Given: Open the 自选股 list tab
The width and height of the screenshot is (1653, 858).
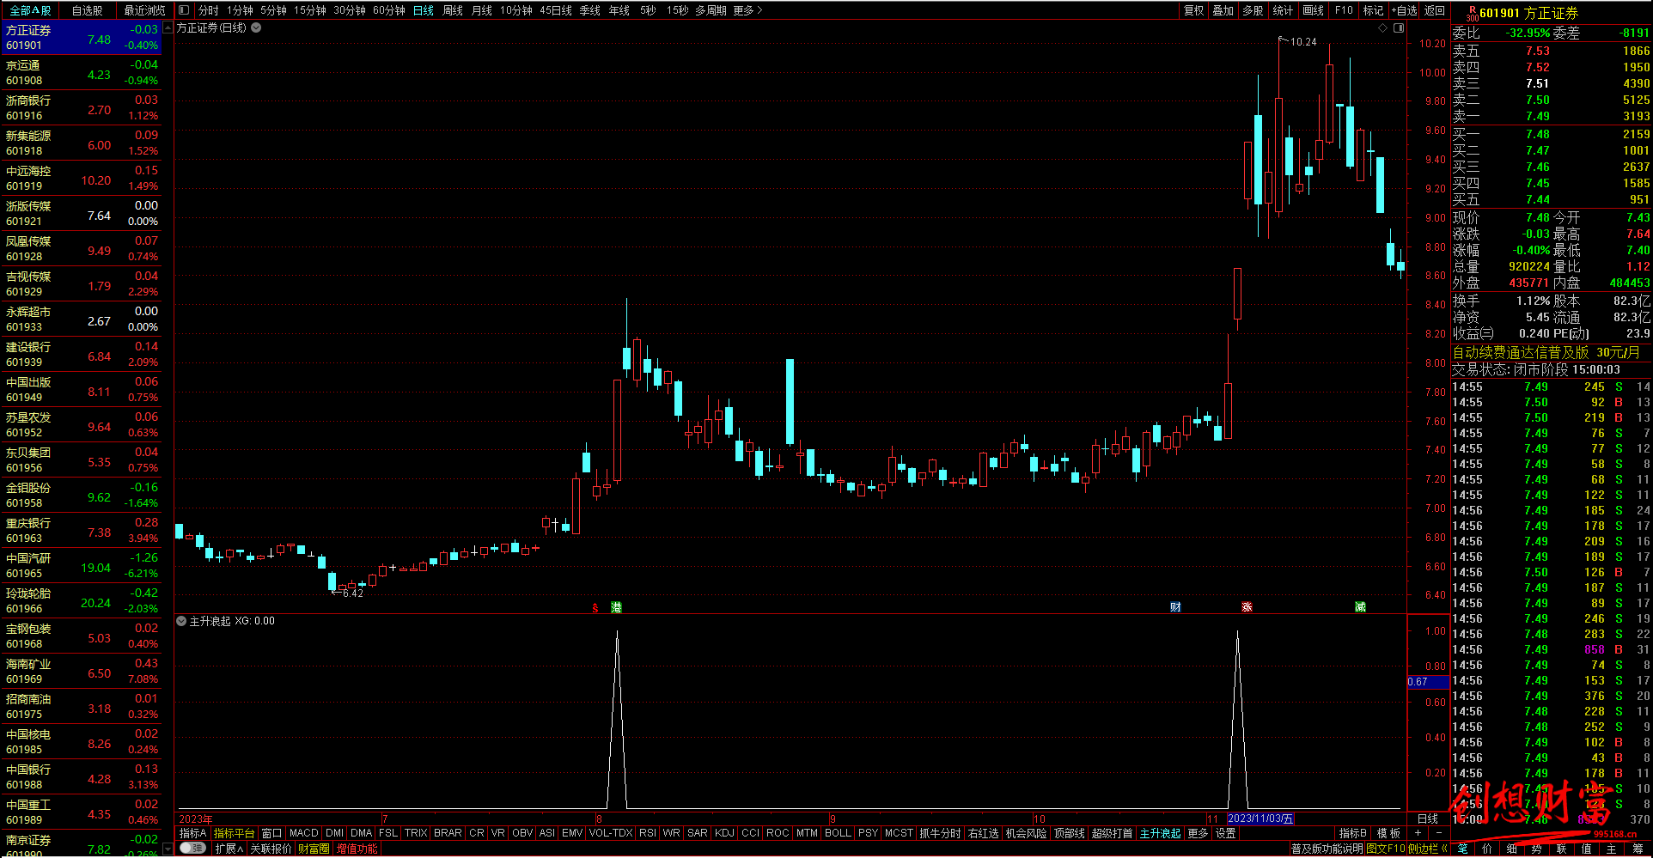Looking at the screenshot, I should pyautogui.click(x=87, y=10).
